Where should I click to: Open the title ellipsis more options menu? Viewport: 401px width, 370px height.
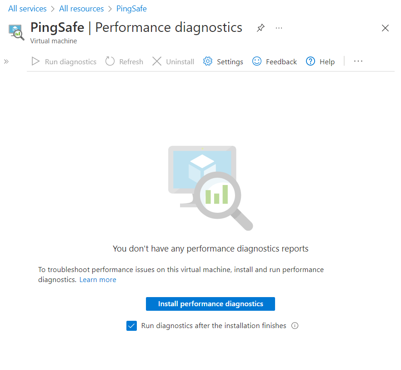click(x=279, y=28)
